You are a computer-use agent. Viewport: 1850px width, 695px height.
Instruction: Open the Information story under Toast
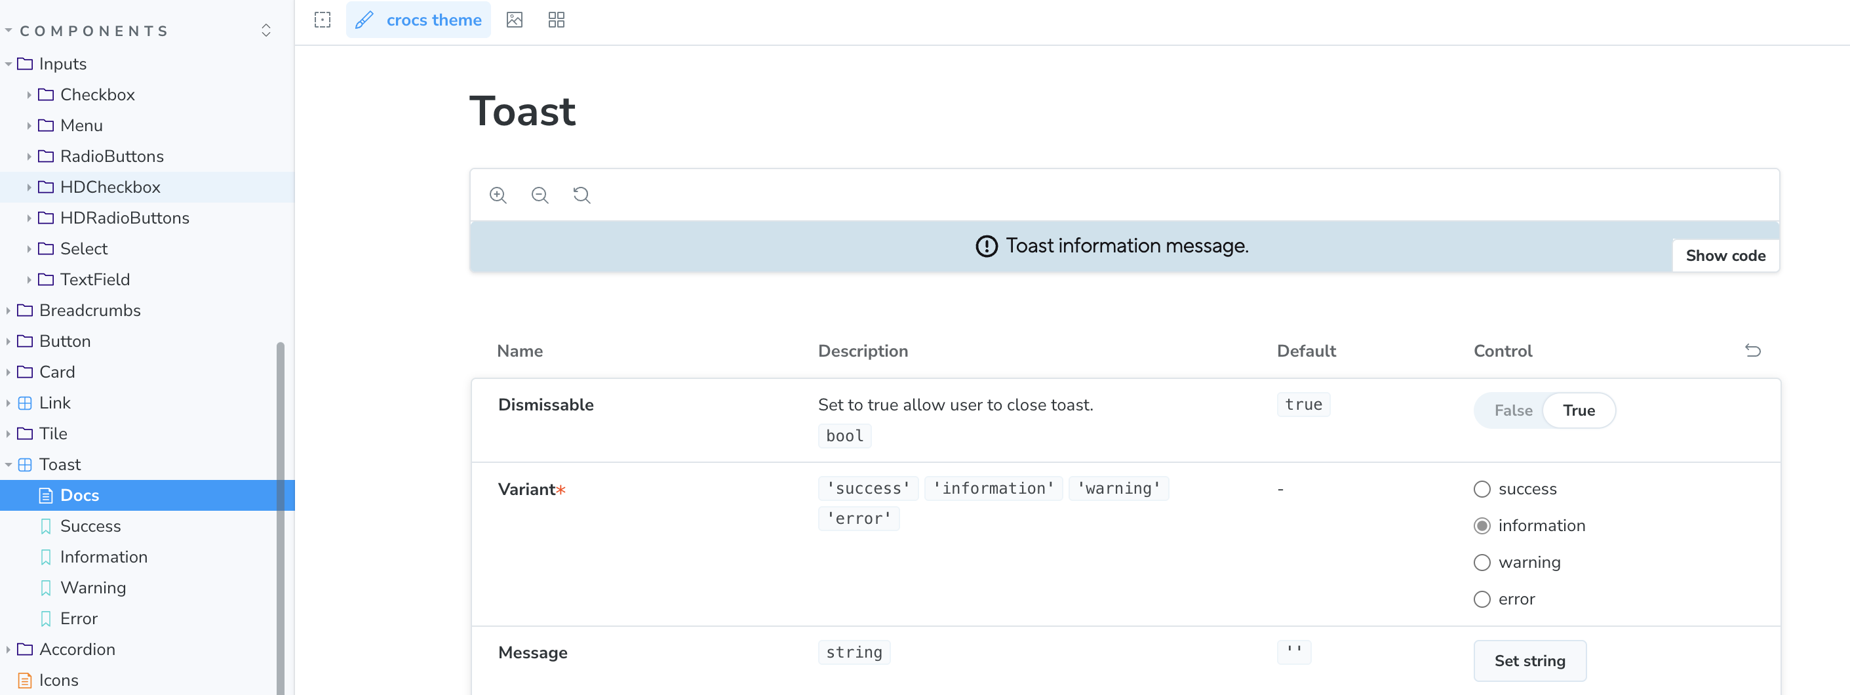(104, 557)
